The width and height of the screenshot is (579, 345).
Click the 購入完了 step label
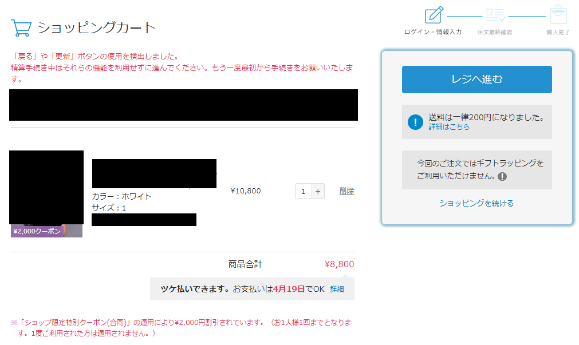tap(558, 32)
